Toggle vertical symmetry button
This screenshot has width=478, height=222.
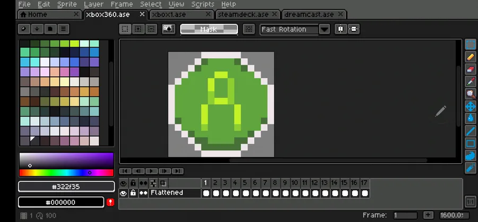coord(354,29)
